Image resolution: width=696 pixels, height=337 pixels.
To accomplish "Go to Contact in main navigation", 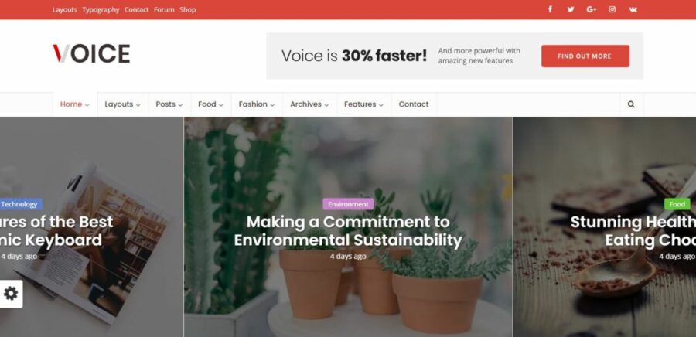I will click(x=414, y=104).
